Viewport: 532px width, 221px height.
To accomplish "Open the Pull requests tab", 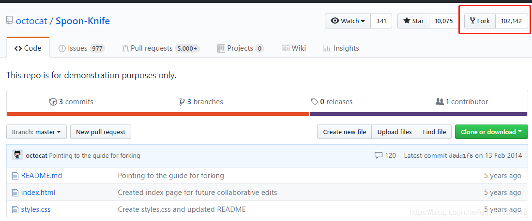I will [x=161, y=48].
